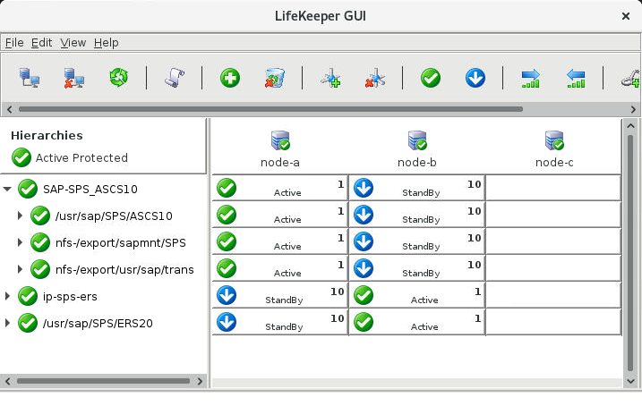Screen dimensions: 642x406
Task: Click the status table scroll down arrow
Action: [630, 381]
